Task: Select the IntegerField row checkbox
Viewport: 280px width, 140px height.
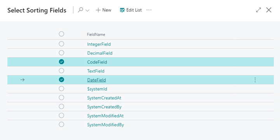Action: [61, 44]
